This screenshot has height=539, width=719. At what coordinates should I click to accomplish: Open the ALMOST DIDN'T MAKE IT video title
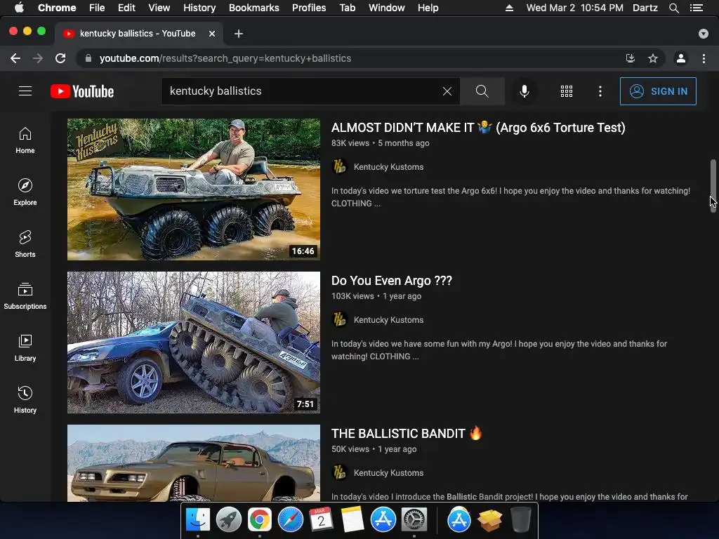click(x=478, y=128)
